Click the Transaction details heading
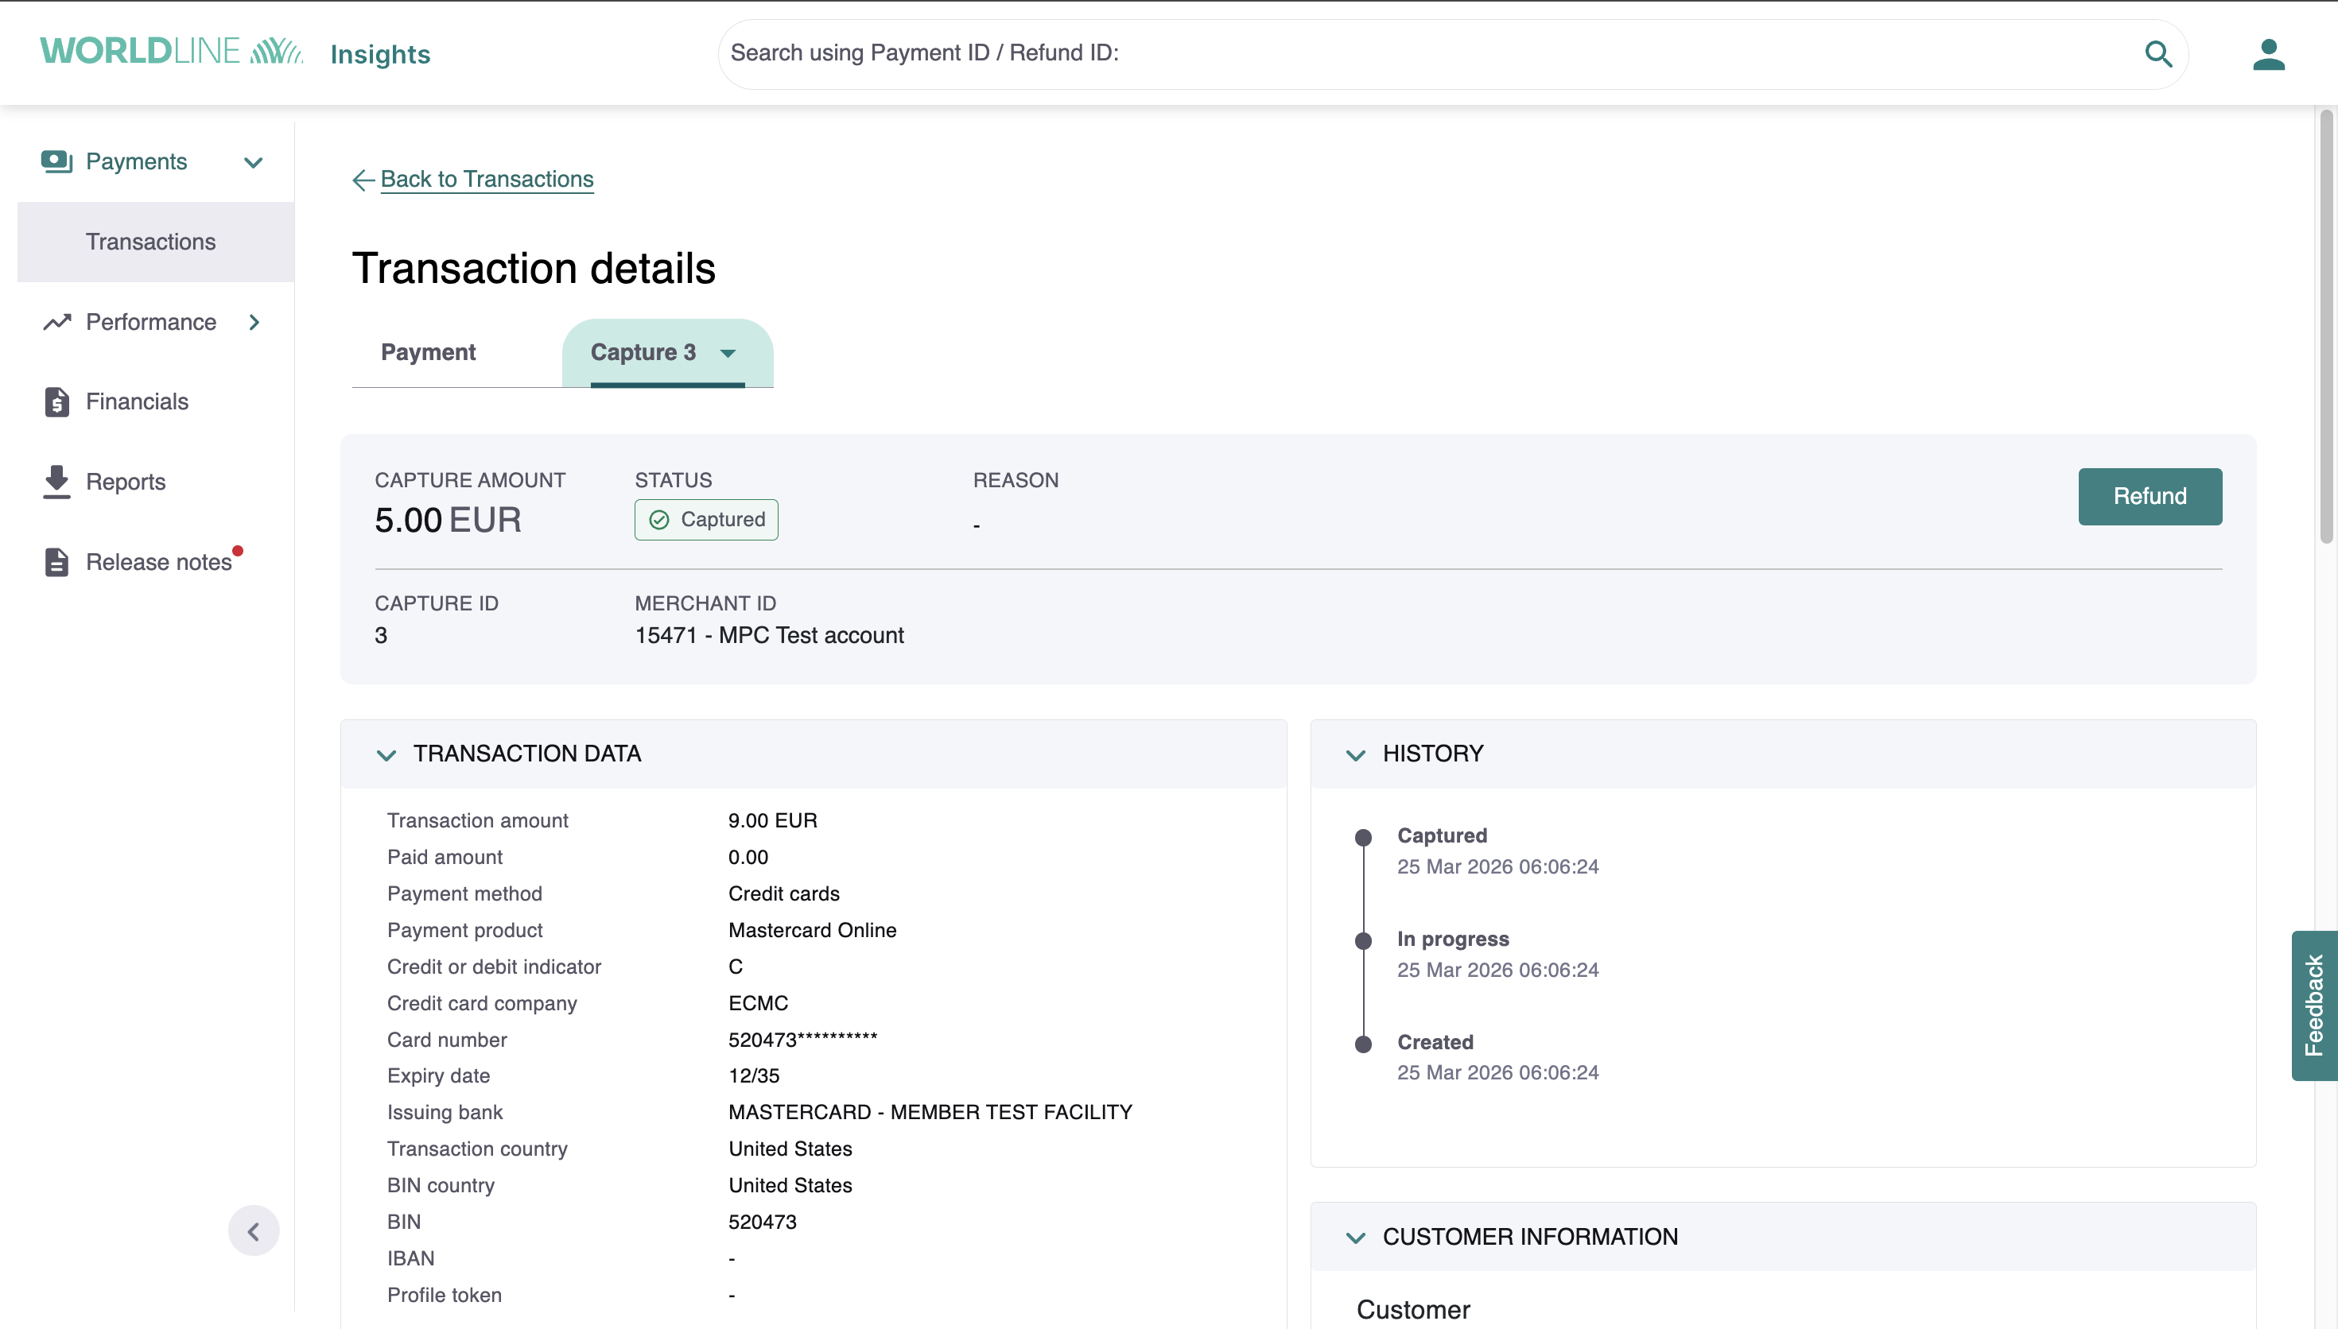This screenshot has width=2338, height=1329. click(534, 269)
